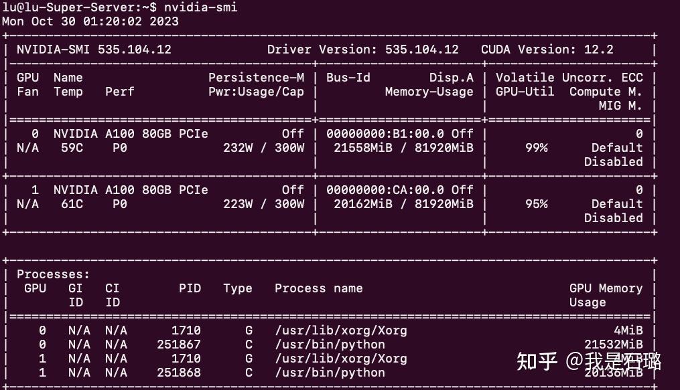Click the 20162MiB / 81920MiB memory usage
The image size is (680, 390).
click(403, 204)
